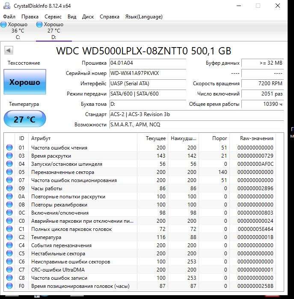Click status orb for attribute 07
Viewport: 294px width, 299px height.
point(9,180)
